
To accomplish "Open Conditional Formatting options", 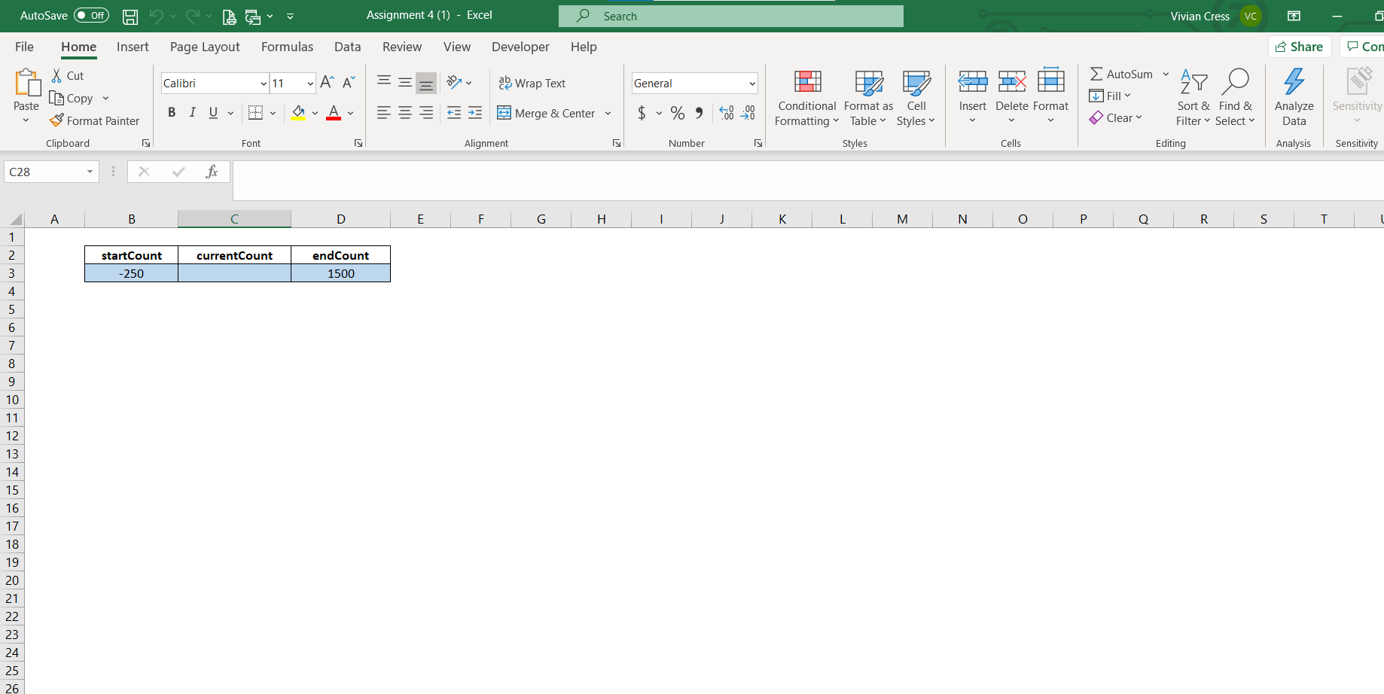I will (806, 98).
